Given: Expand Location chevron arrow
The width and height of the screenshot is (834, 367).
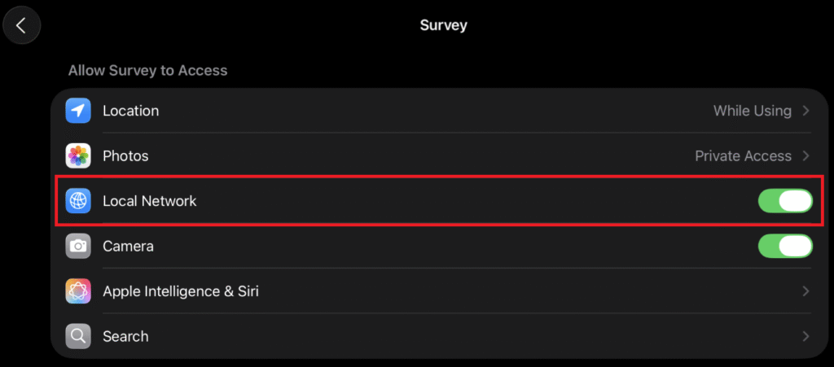Looking at the screenshot, I should tap(806, 111).
